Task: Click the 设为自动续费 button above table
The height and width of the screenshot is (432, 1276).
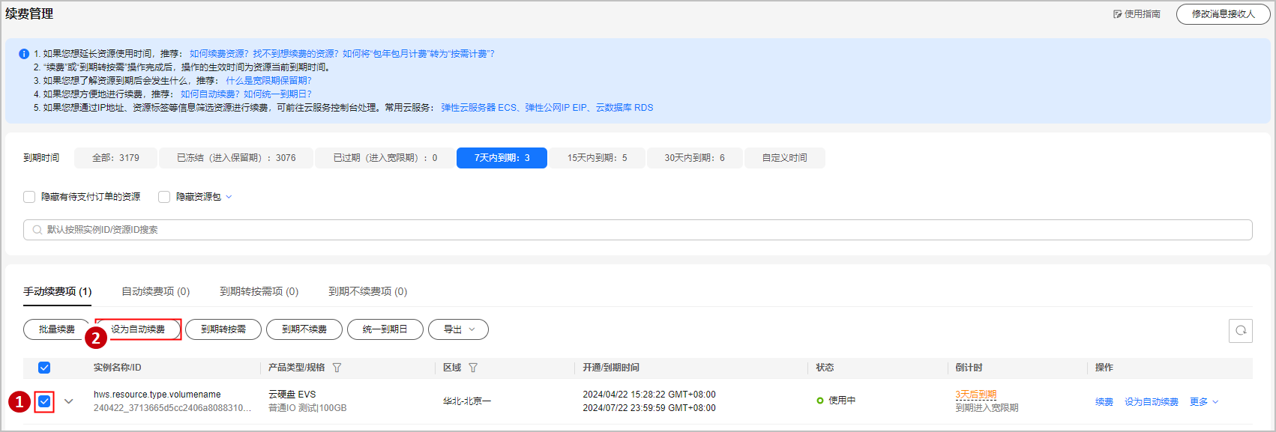Action: tap(138, 329)
